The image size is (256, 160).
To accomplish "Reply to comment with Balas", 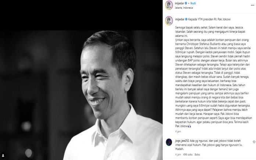I will (197, 154).
